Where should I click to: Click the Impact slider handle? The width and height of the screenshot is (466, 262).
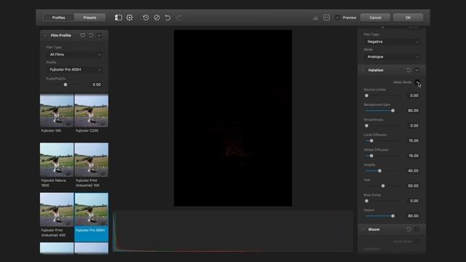pos(393,216)
